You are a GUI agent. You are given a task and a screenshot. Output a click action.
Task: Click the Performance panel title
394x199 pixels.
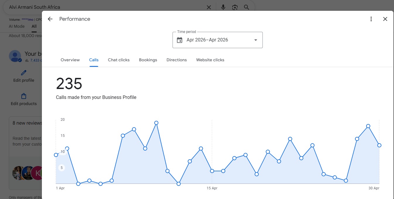coord(75,19)
